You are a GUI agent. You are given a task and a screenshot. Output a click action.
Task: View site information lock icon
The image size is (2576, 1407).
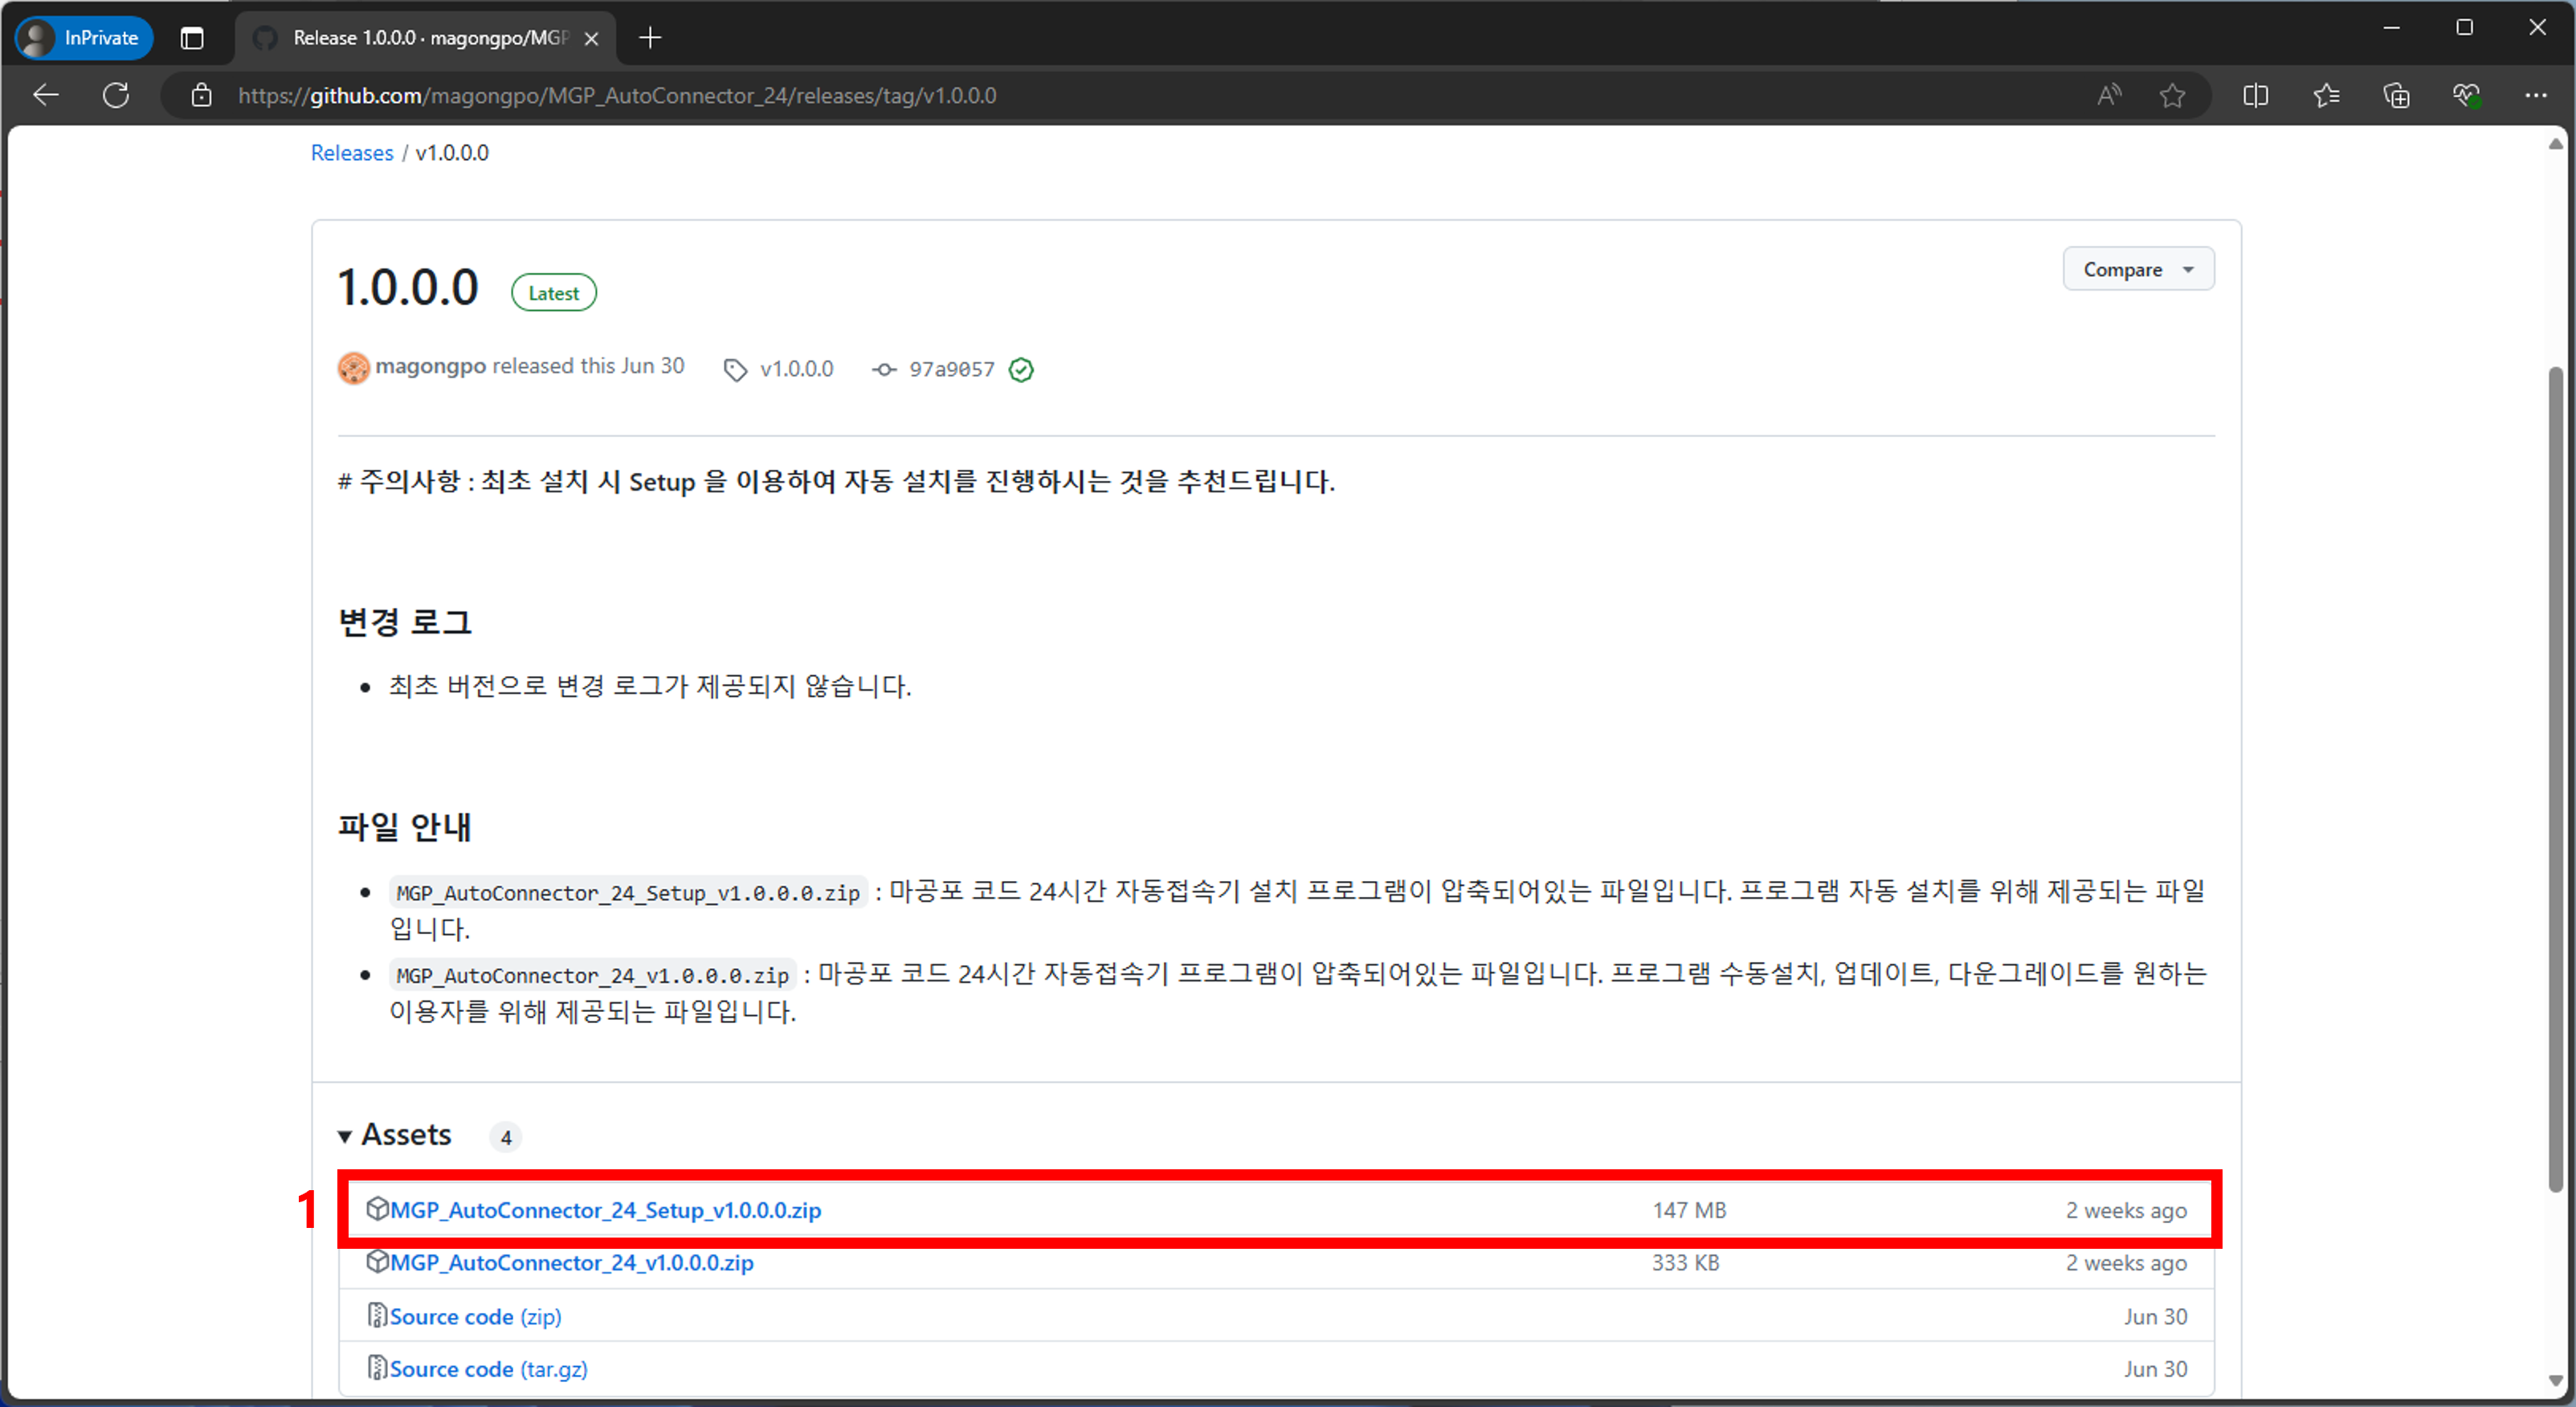(201, 95)
